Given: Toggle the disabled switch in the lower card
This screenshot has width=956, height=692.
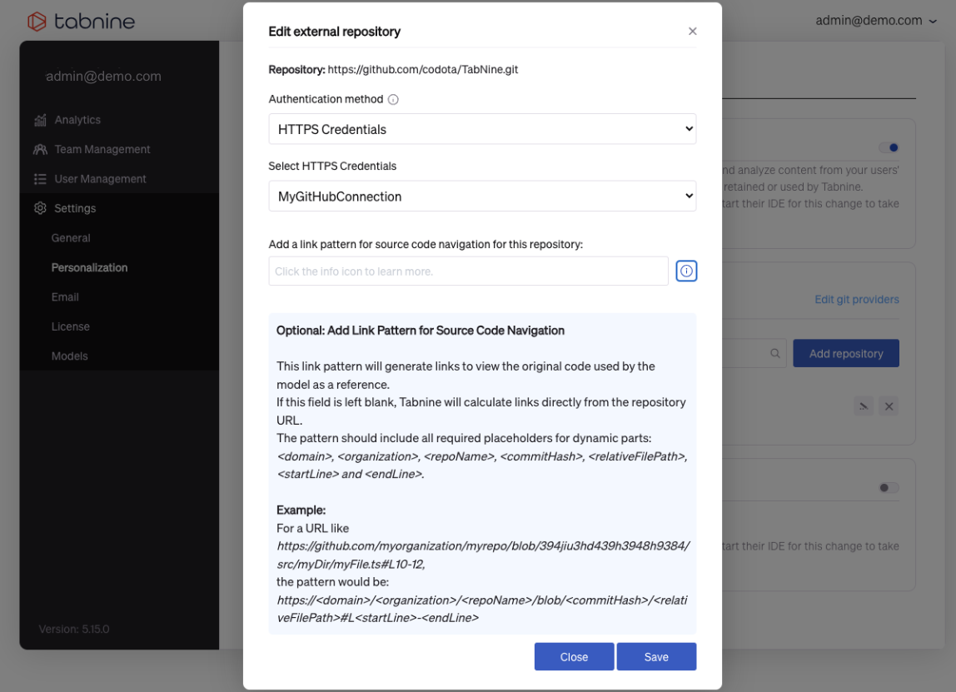Looking at the screenshot, I should (889, 487).
